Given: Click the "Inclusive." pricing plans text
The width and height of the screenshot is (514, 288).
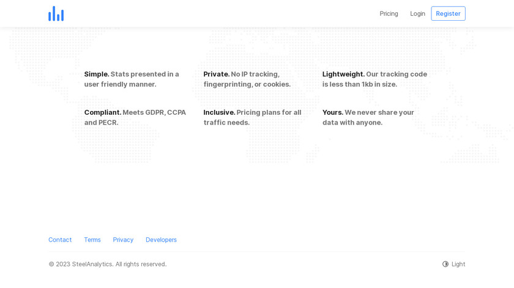Looking at the screenshot, I should coord(252,117).
